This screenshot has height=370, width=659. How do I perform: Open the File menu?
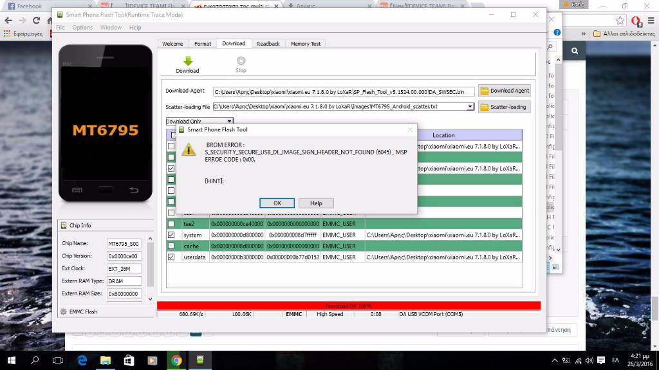tap(60, 27)
